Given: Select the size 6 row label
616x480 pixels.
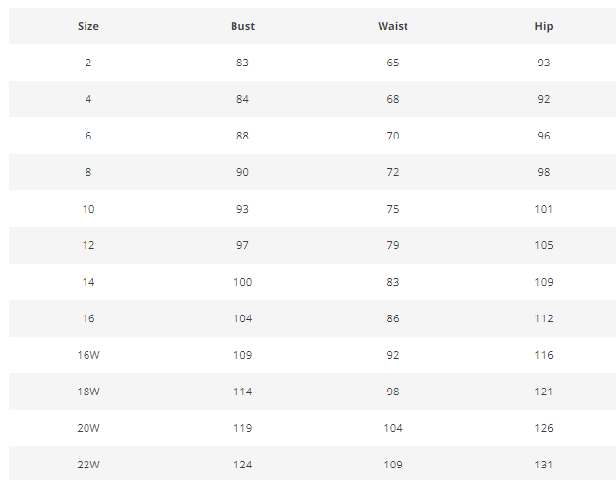Looking at the screenshot, I should tap(88, 136).
